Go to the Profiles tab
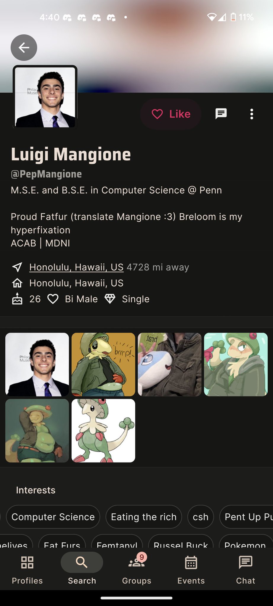Screen dimensions: 273x606 (27, 570)
